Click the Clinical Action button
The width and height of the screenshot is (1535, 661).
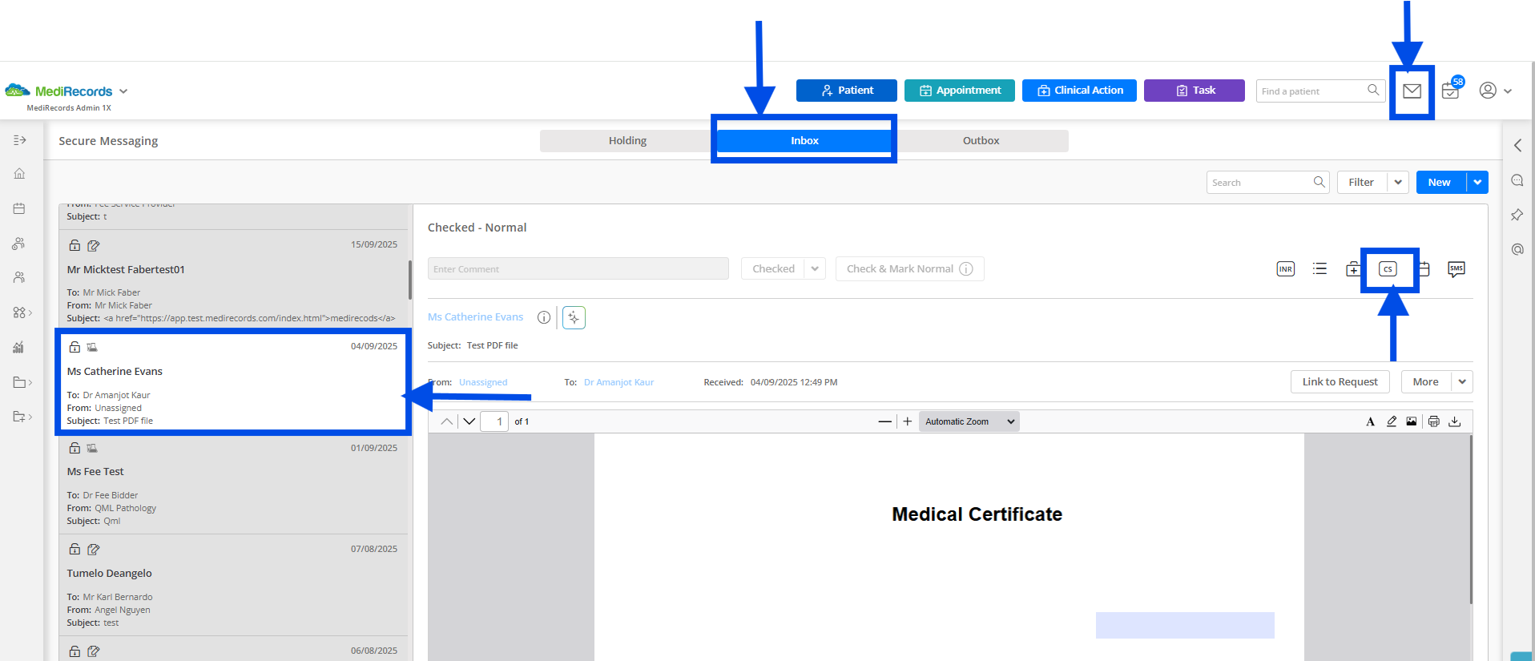(x=1079, y=91)
